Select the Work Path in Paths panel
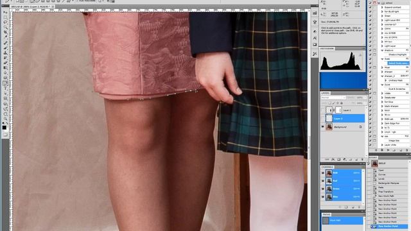The image size is (411, 231). point(342,220)
